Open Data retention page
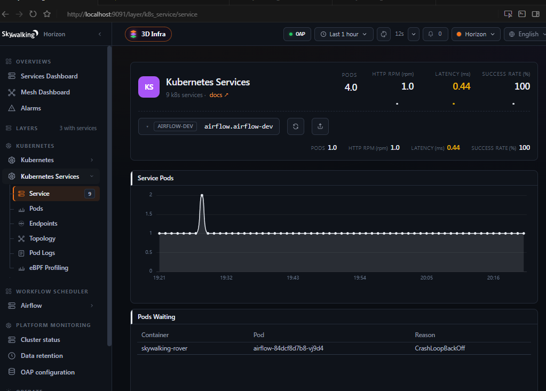546x391 pixels. pyautogui.click(x=42, y=355)
